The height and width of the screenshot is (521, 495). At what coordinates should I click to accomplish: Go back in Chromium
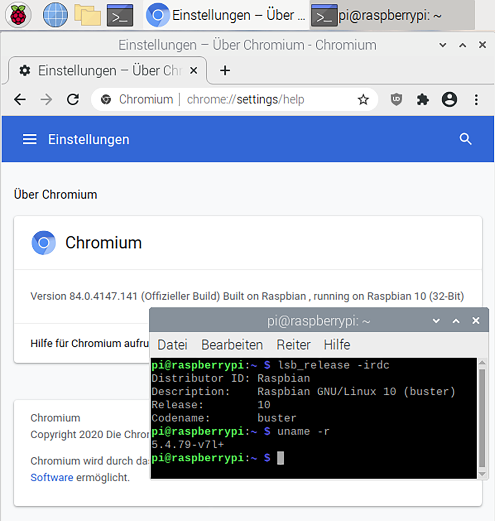point(20,99)
